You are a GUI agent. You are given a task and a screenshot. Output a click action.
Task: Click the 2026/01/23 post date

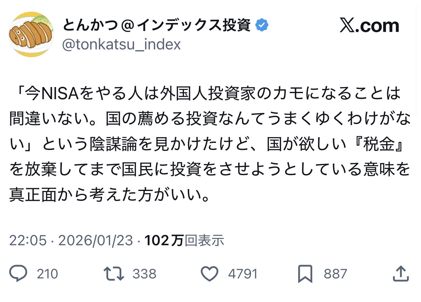coord(95,240)
